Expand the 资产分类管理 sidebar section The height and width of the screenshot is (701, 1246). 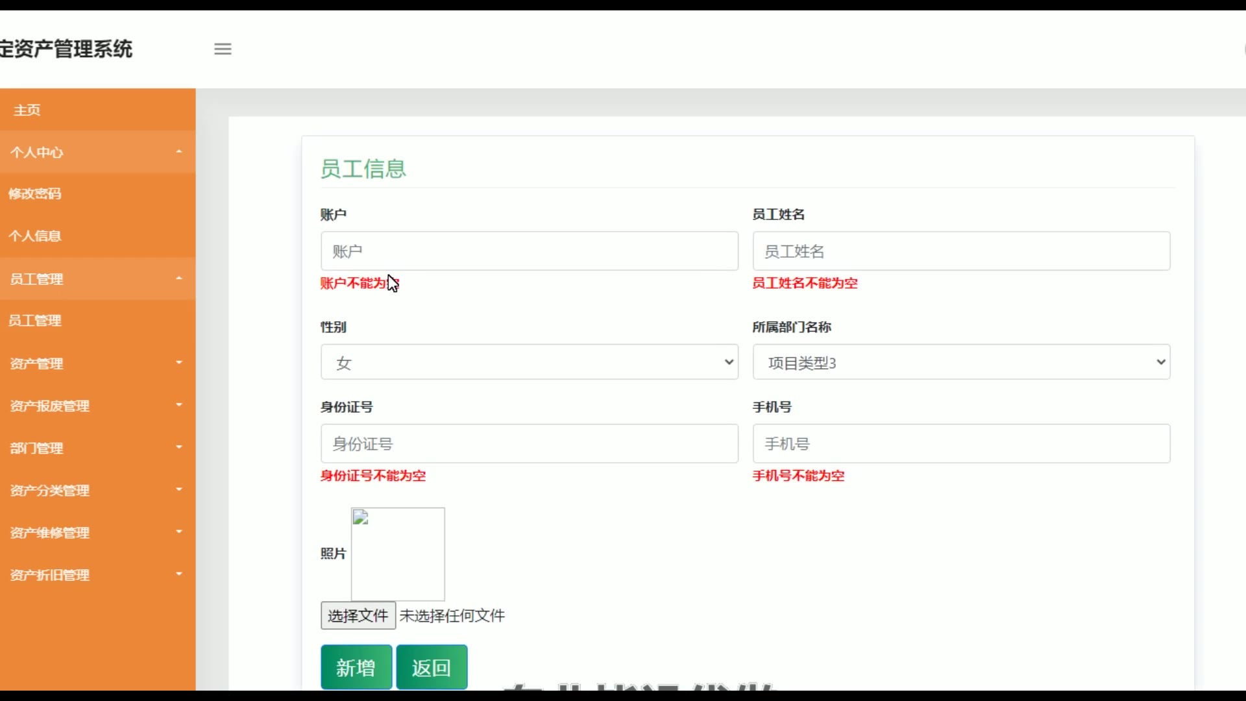(97, 491)
